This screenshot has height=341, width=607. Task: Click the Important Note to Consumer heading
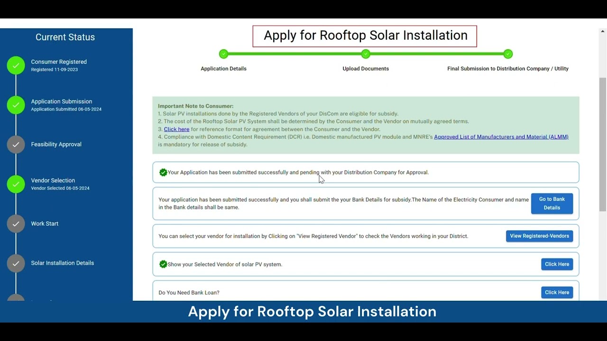pyautogui.click(x=195, y=106)
